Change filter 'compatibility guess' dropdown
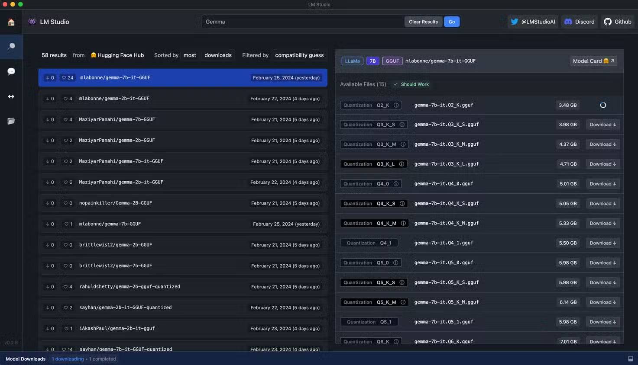This screenshot has height=365, width=638. tap(299, 55)
